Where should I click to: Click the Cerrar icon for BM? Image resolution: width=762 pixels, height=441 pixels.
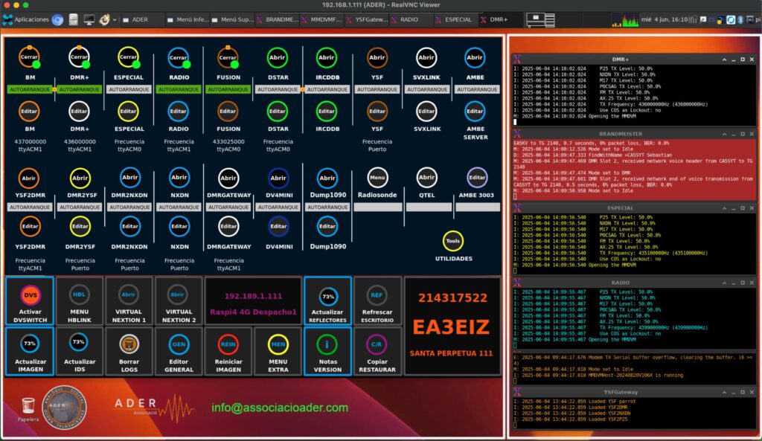point(29,57)
